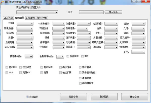Expand the 预设 preset dropdown
Viewport: 151px width, 103px height.
click(91, 12)
